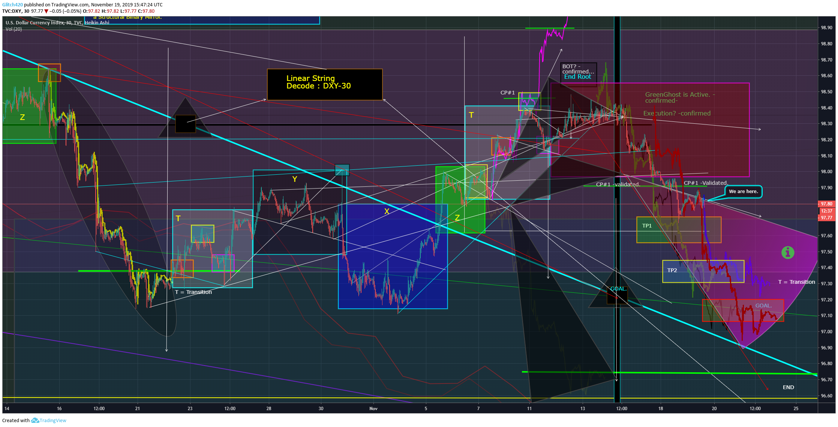Click the 98.00 price axis level
Viewport: 838px width, 427px height.
[x=826, y=172]
